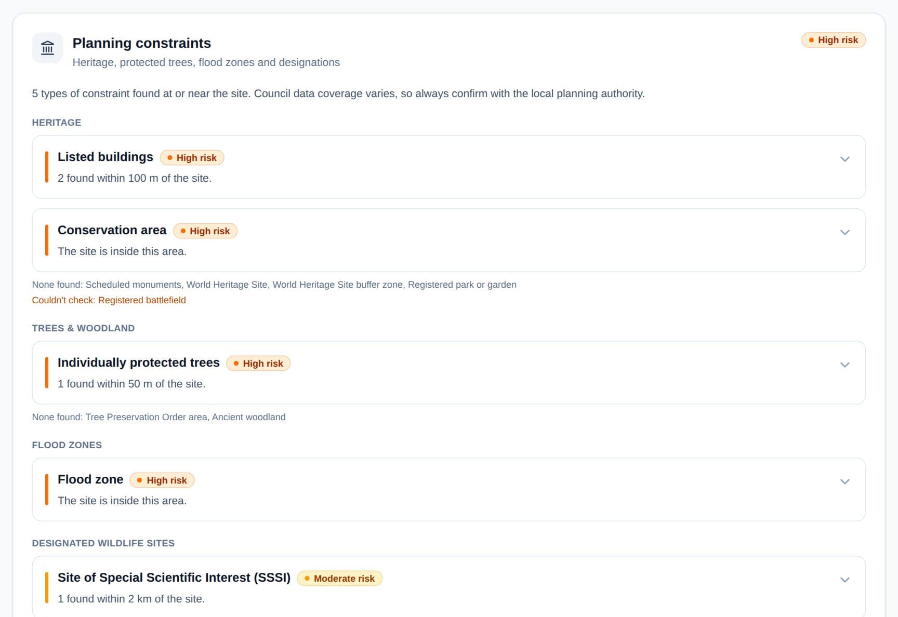Select the HERITAGE section label
898x617 pixels.
pos(57,123)
